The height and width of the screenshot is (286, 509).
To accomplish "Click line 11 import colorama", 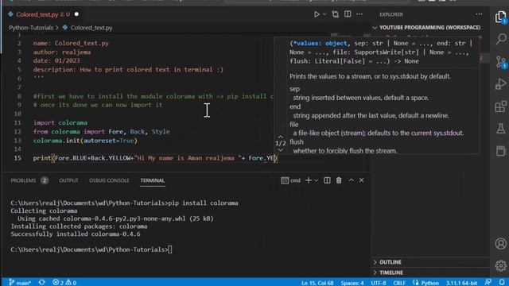I will point(60,123).
